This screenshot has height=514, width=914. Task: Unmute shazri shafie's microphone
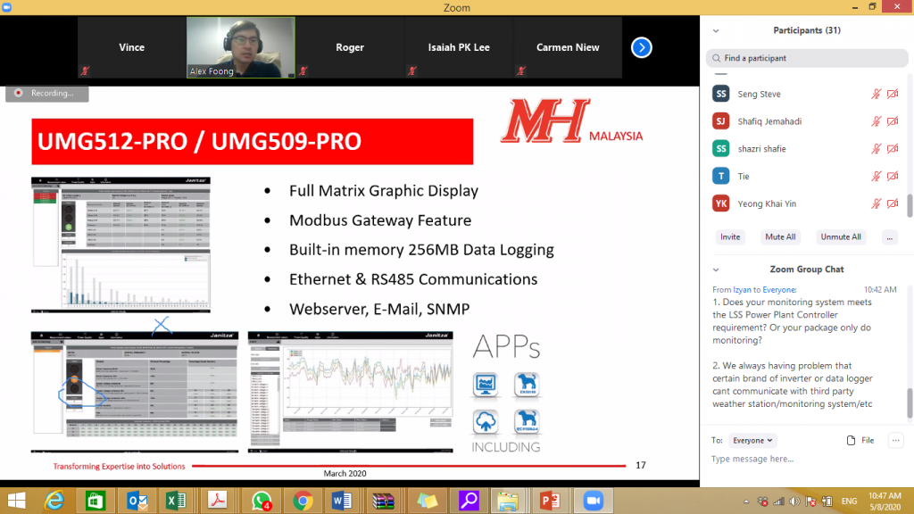(877, 149)
